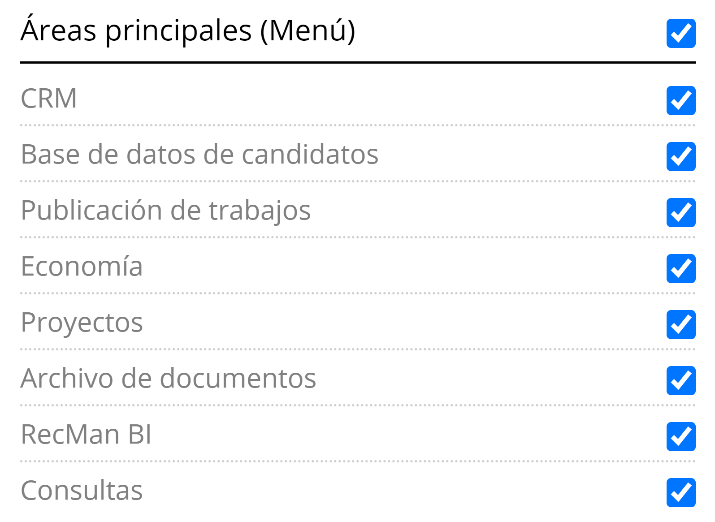Click the Publicación de trabajos label

pos(165,210)
